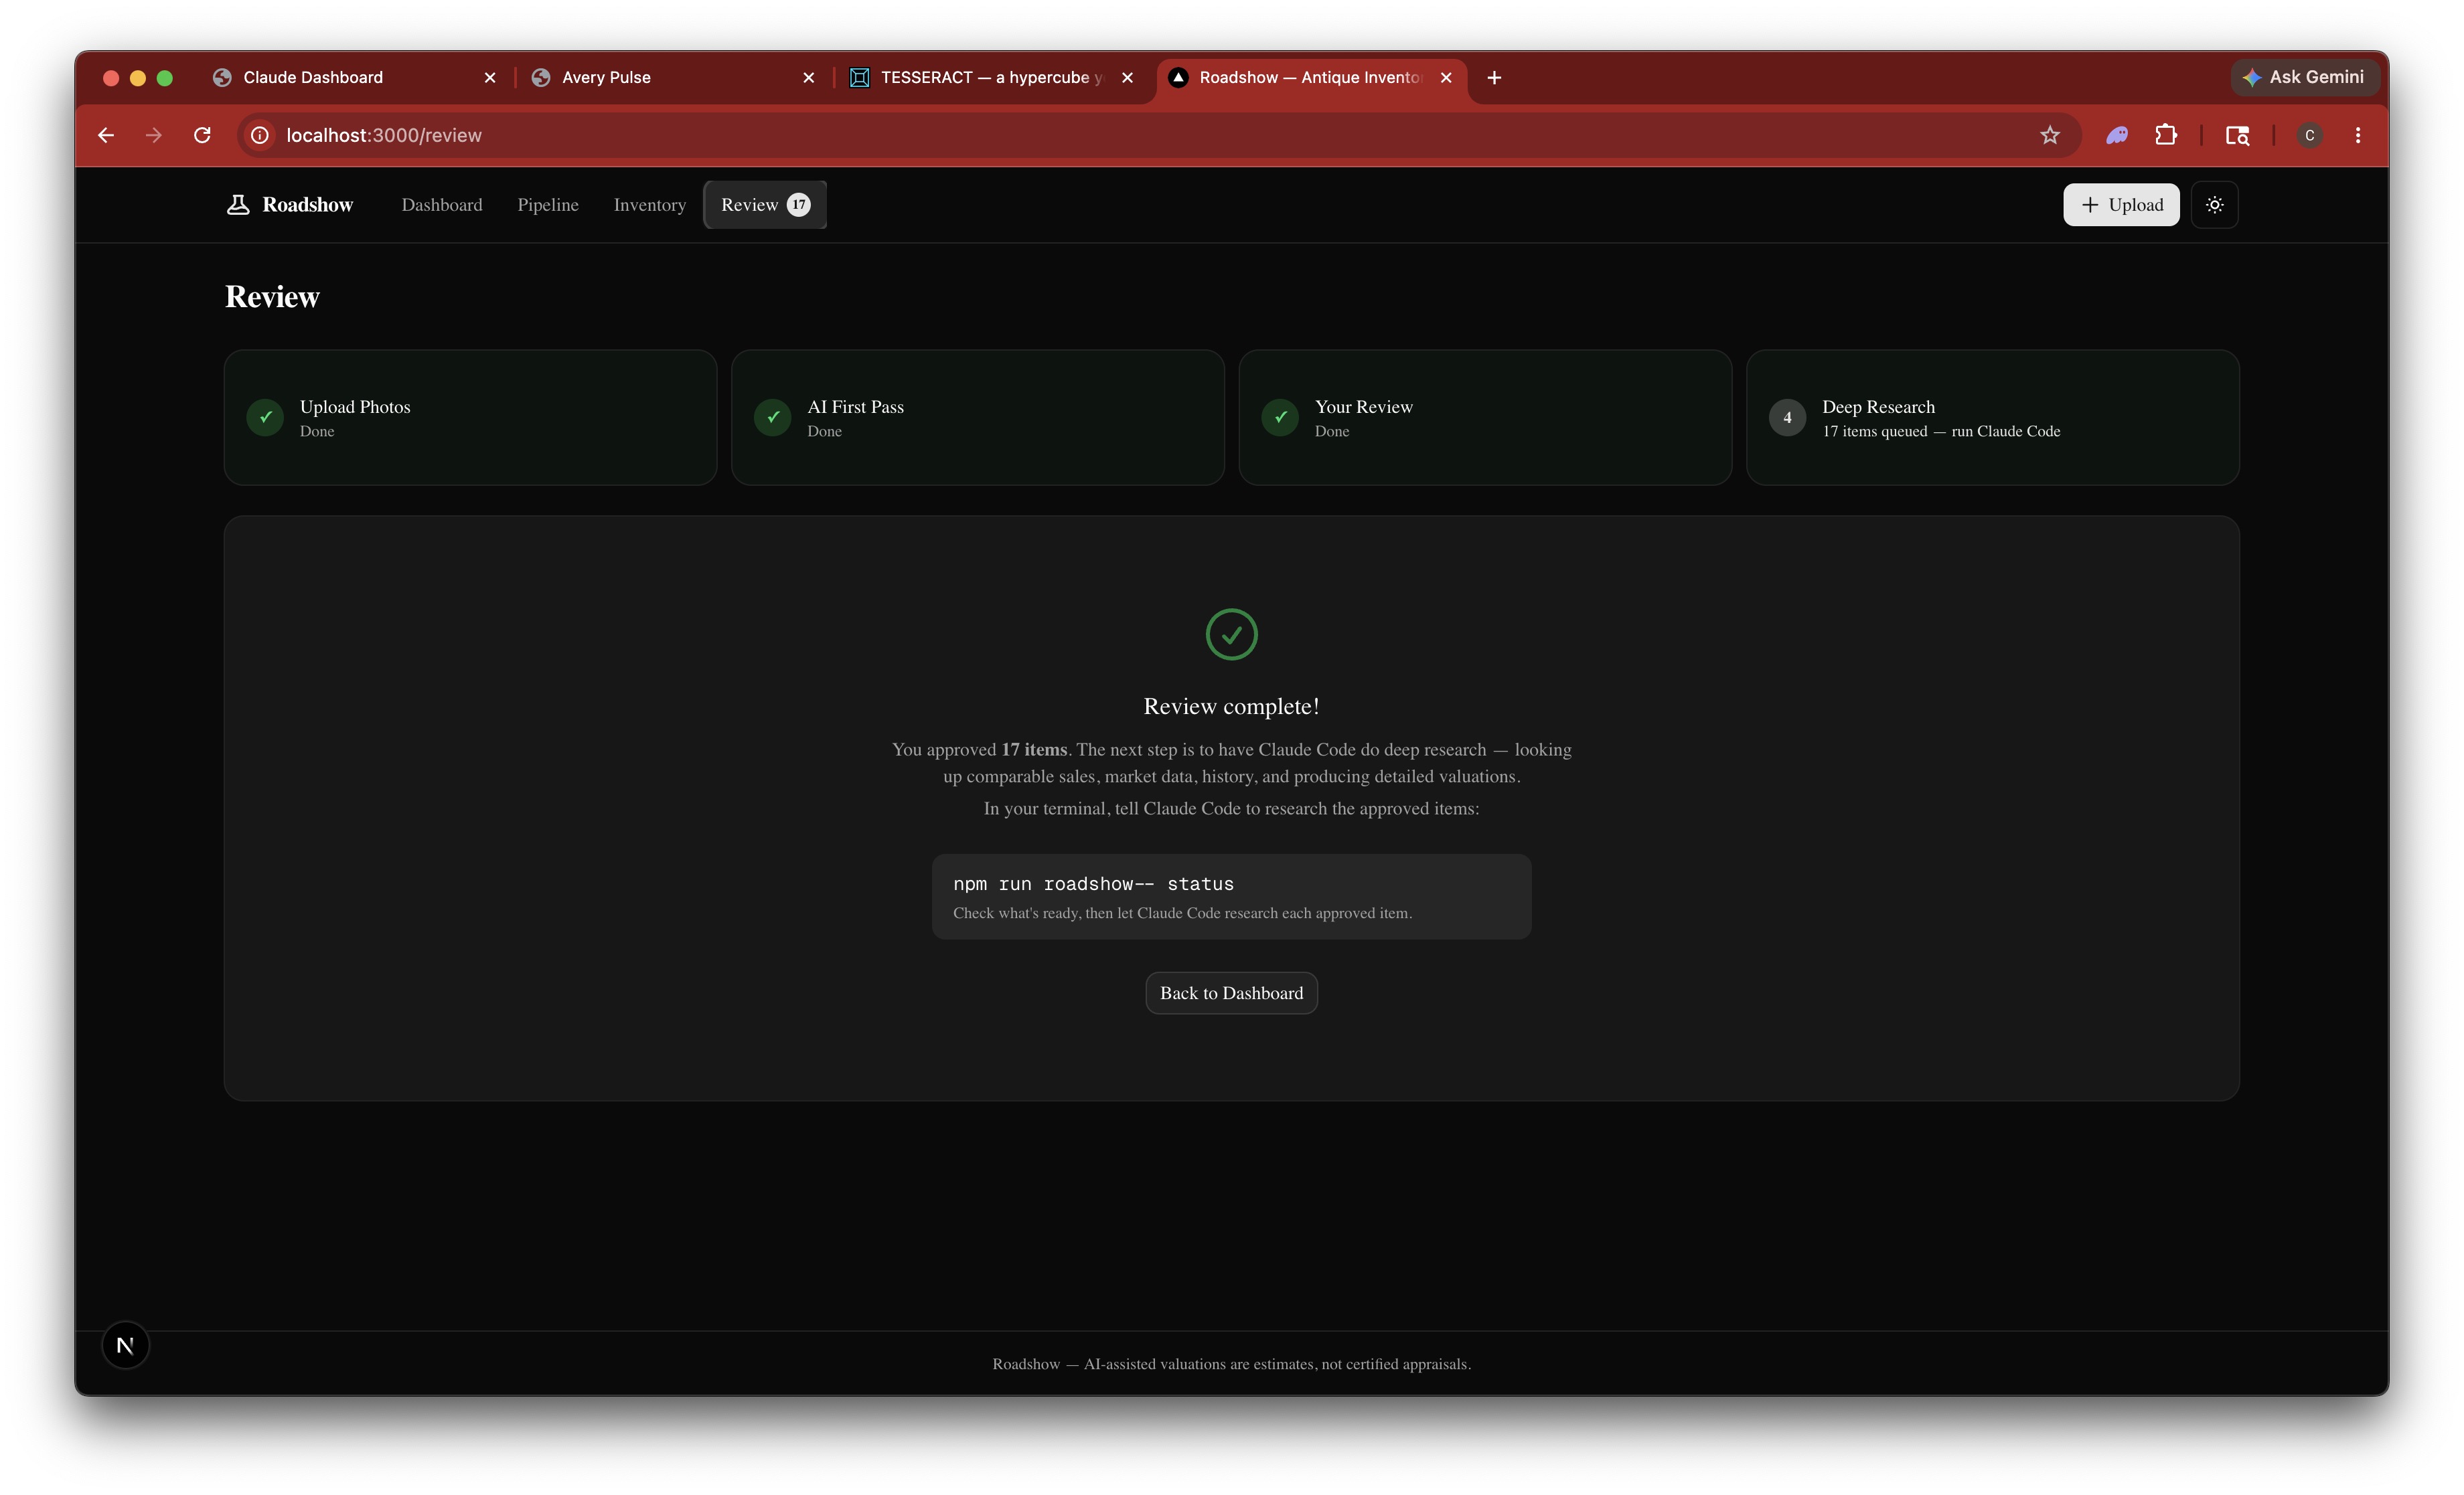
Task: Open the Inventory nav item
Action: pos(650,205)
